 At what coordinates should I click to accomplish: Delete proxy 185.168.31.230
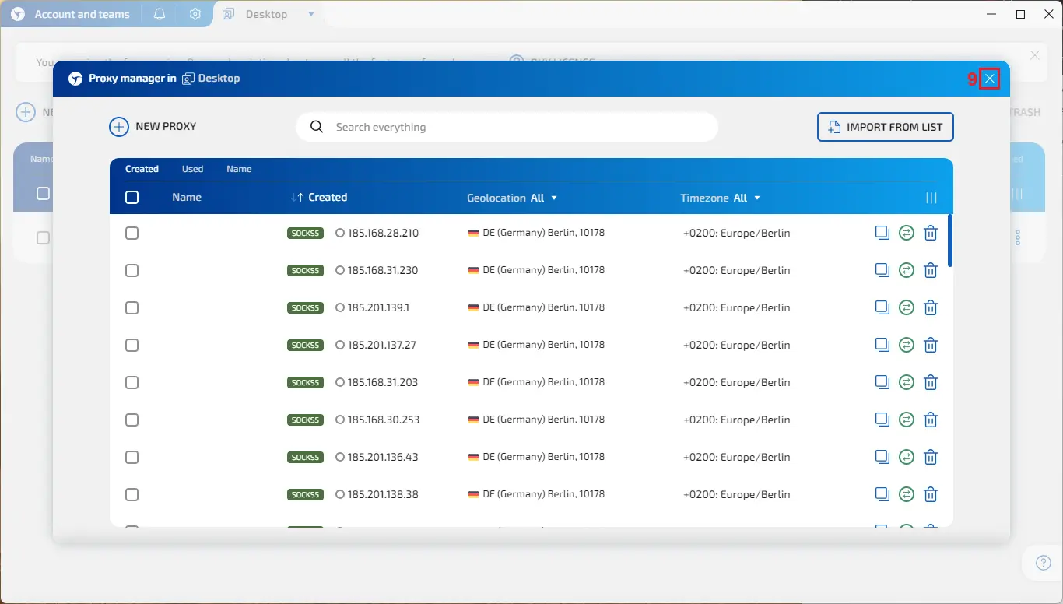pos(931,270)
